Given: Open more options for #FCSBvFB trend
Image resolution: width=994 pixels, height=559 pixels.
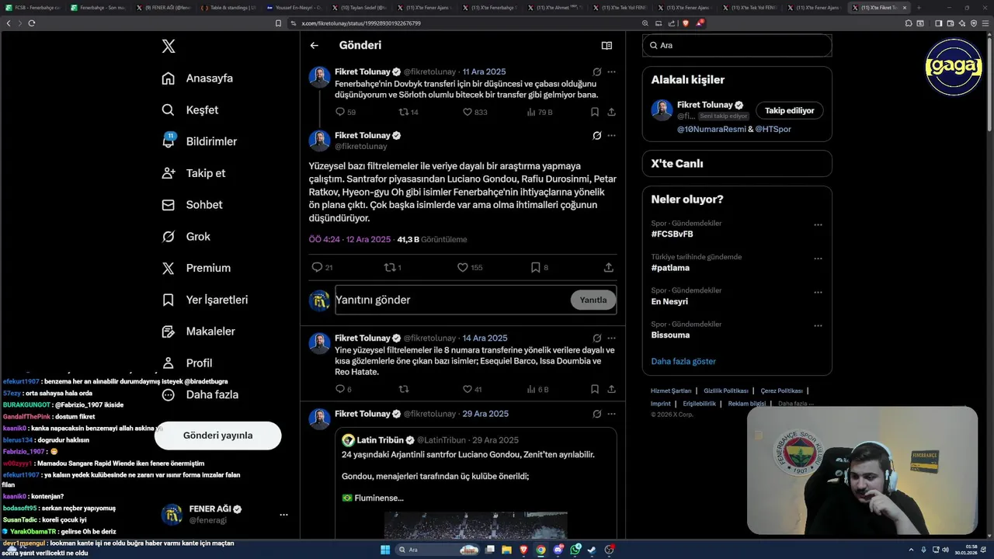Looking at the screenshot, I should click(818, 225).
